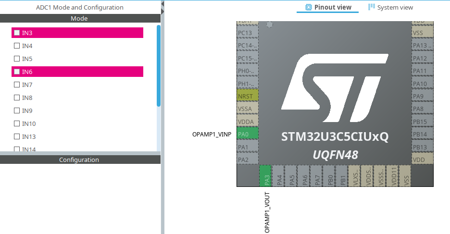Click the PA13 pin on right side
450x234 pixels.
[423, 45]
